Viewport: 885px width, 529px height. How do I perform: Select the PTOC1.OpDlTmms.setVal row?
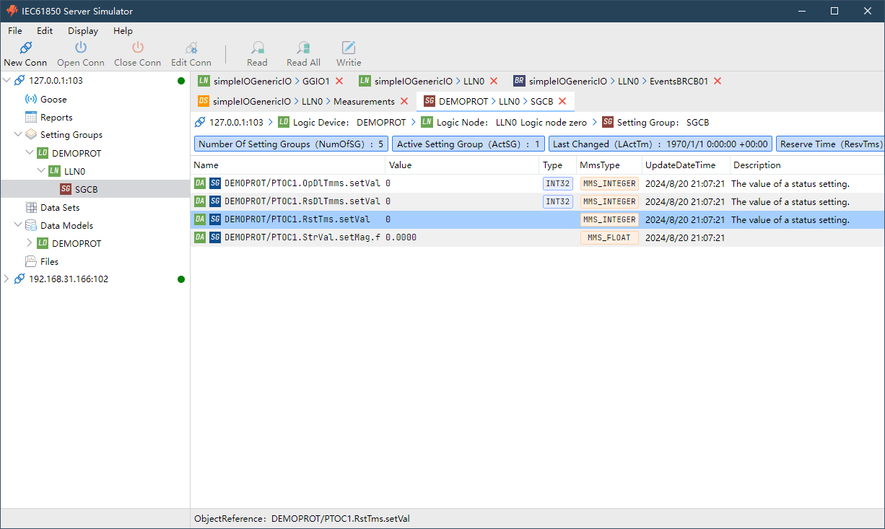pyautogui.click(x=538, y=184)
